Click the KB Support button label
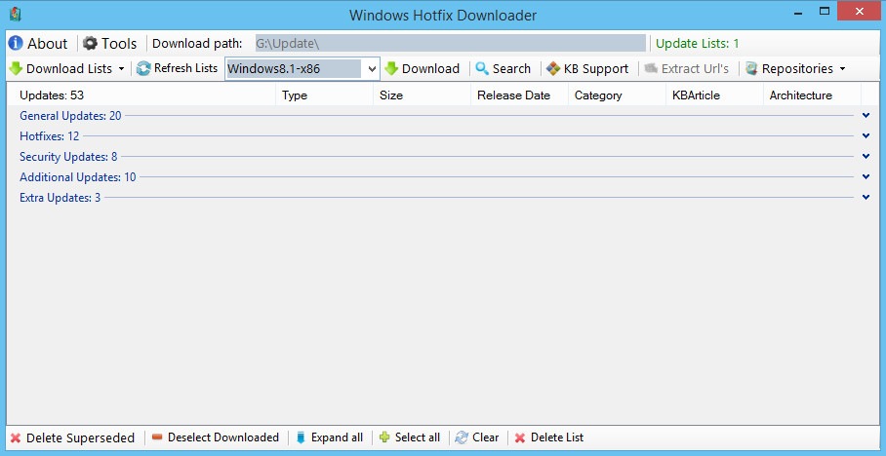Screen dimensions: 886x456 [x=596, y=69]
